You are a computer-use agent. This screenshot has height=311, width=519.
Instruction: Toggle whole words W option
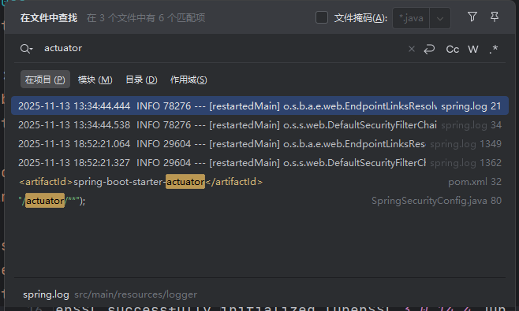[x=473, y=49]
